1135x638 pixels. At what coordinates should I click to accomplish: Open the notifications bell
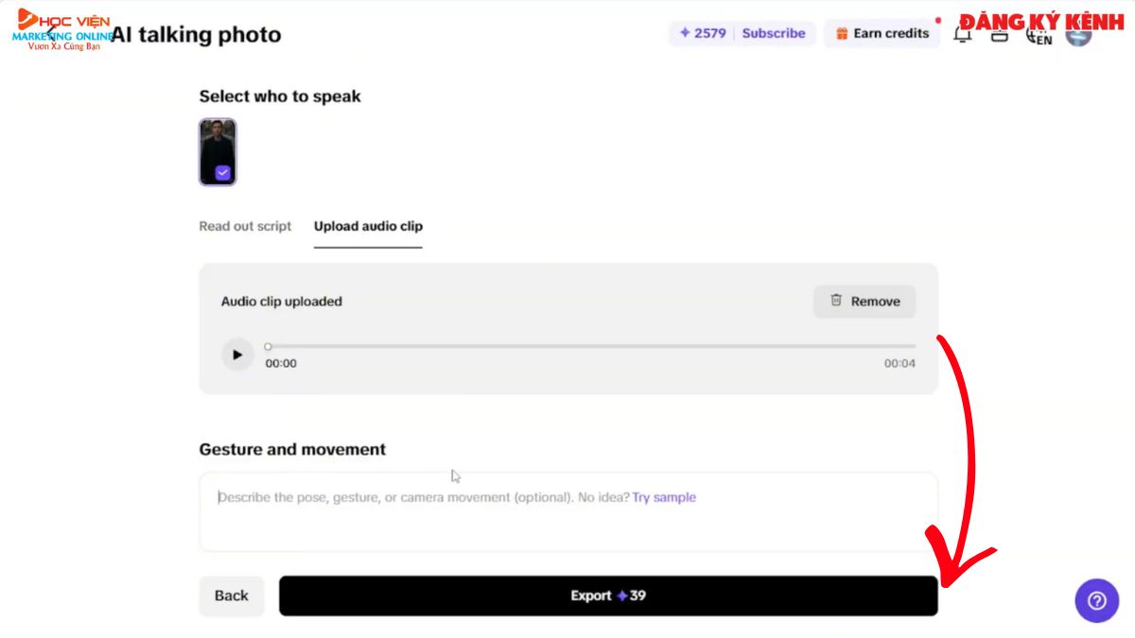click(962, 35)
